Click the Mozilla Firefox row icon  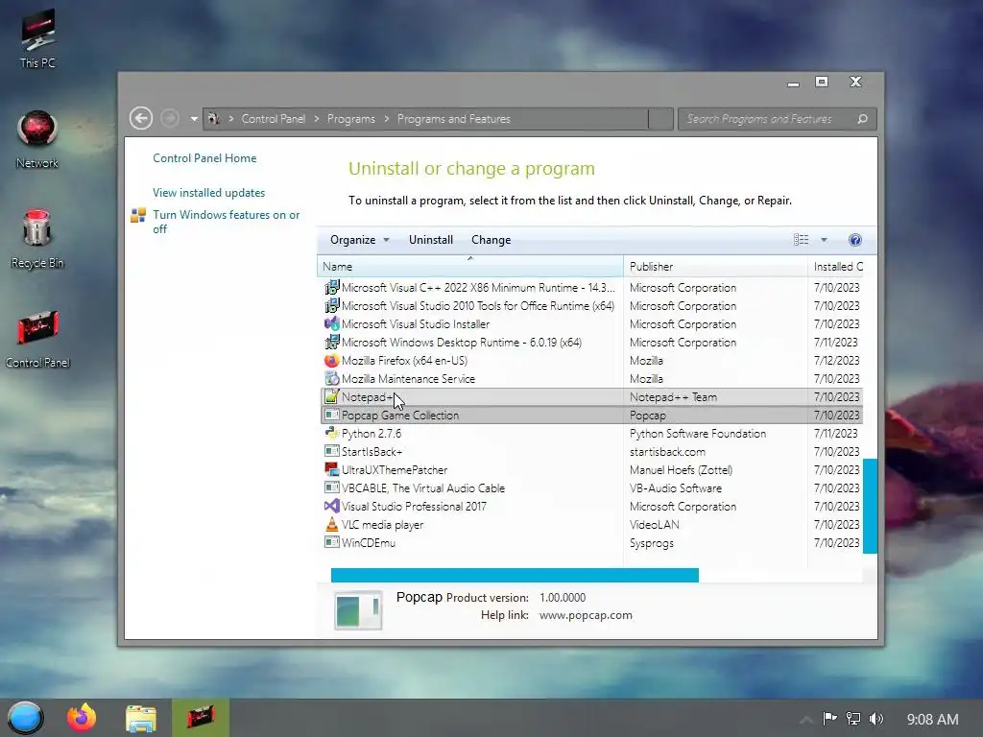point(331,361)
